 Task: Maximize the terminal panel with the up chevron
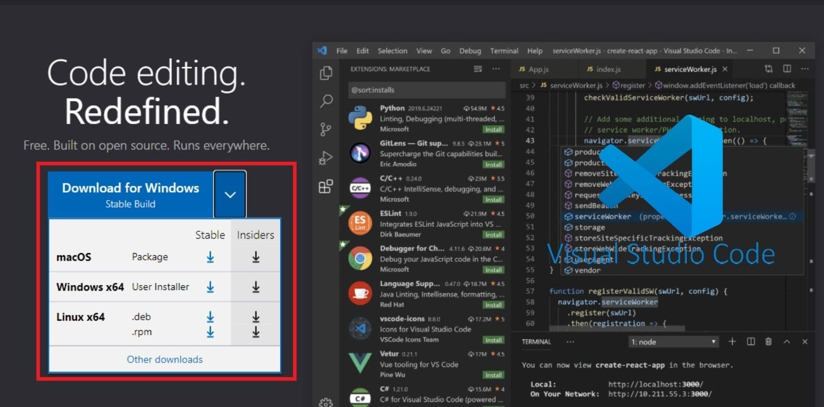click(787, 342)
